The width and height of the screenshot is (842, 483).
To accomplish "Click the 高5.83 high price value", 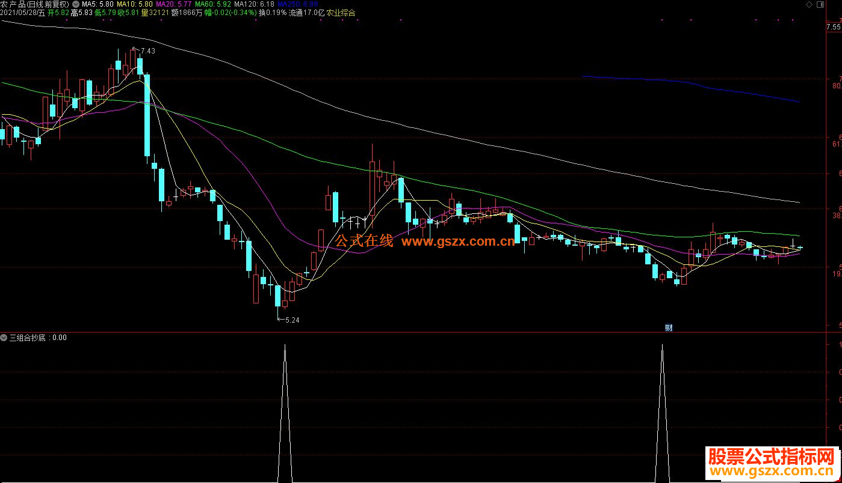I will (82, 12).
